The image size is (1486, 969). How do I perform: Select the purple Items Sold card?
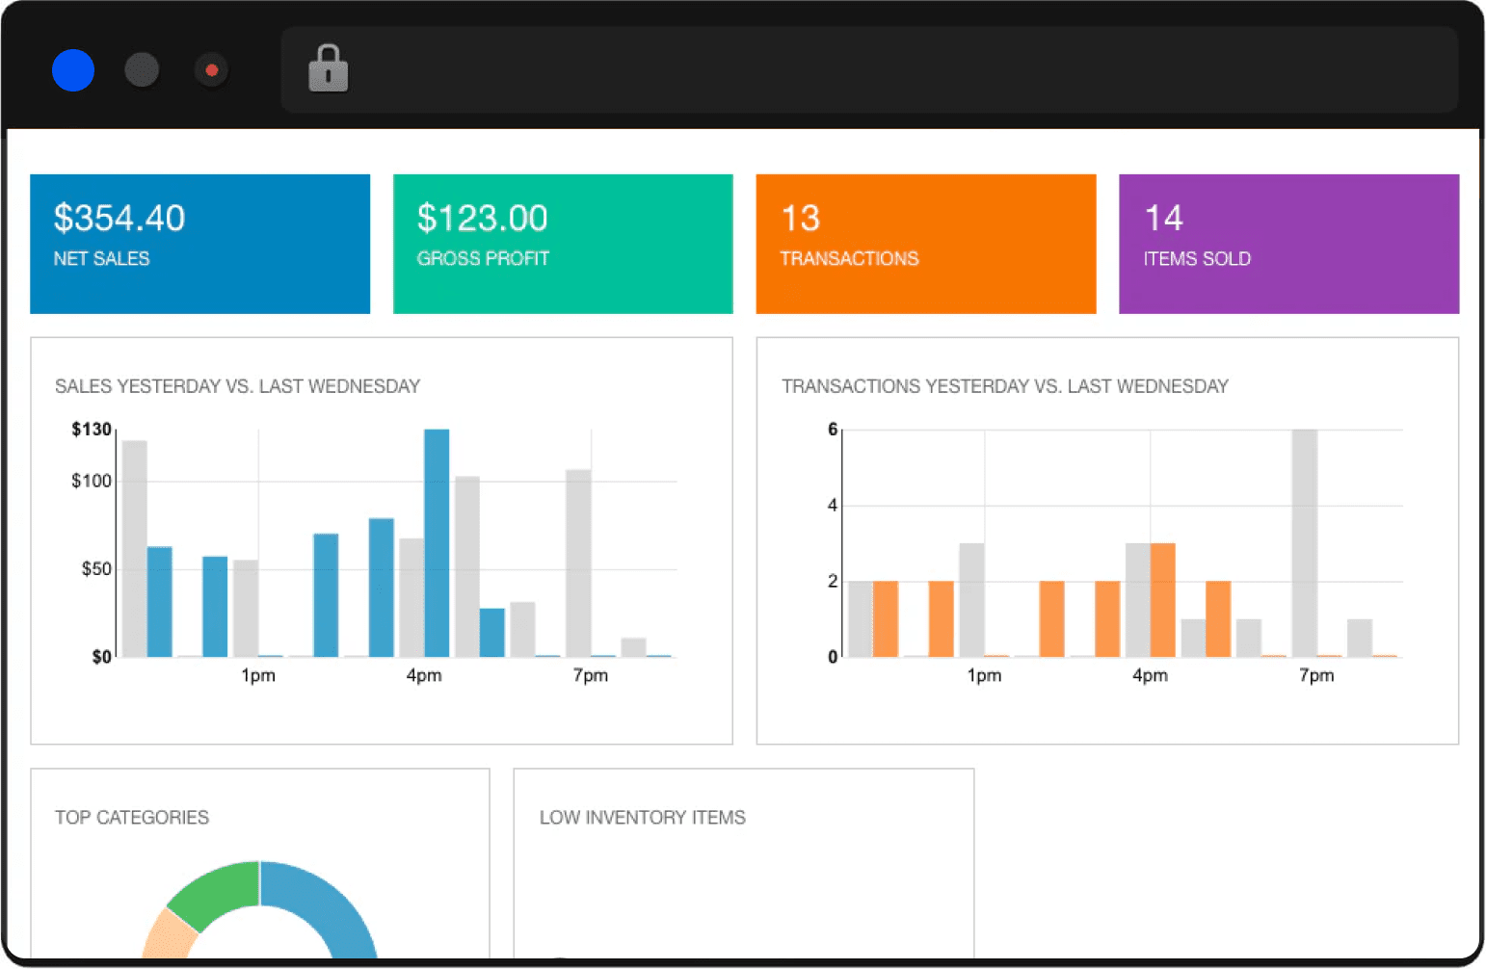[1288, 244]
